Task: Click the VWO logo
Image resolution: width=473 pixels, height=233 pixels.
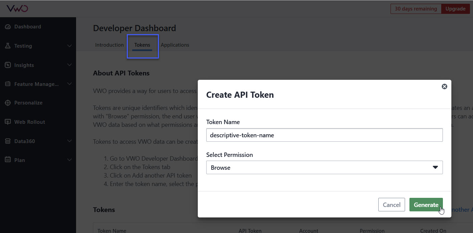Action: (17, 9)
